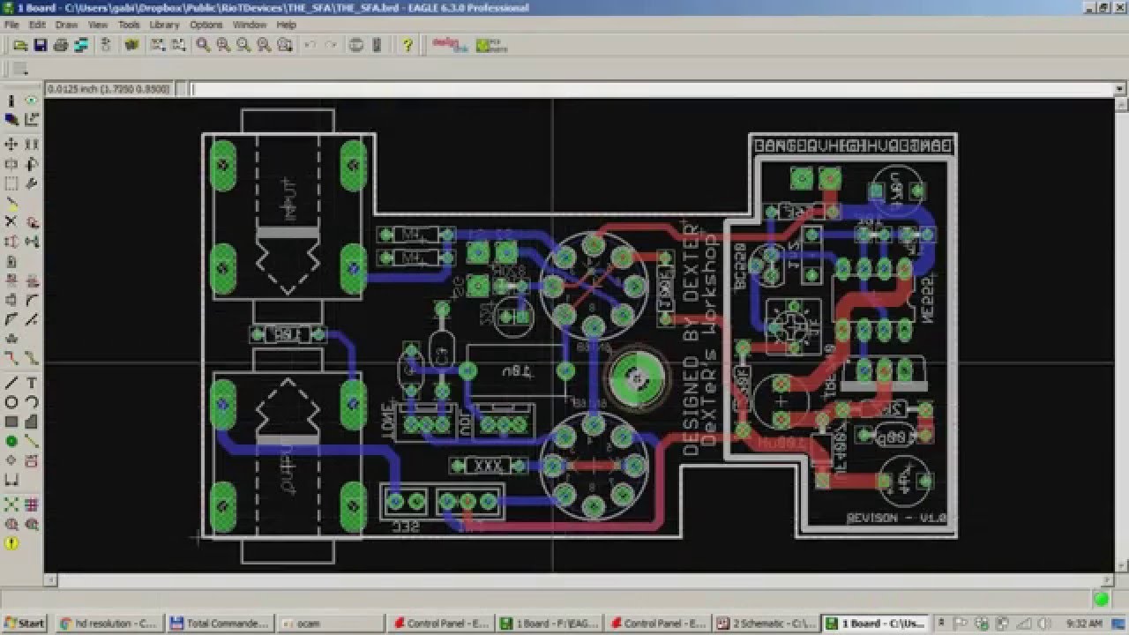This screenshot has height=635, width=1129.
Task: Open the Errors tool (yellow exclamation icon)
Action: 11,543
